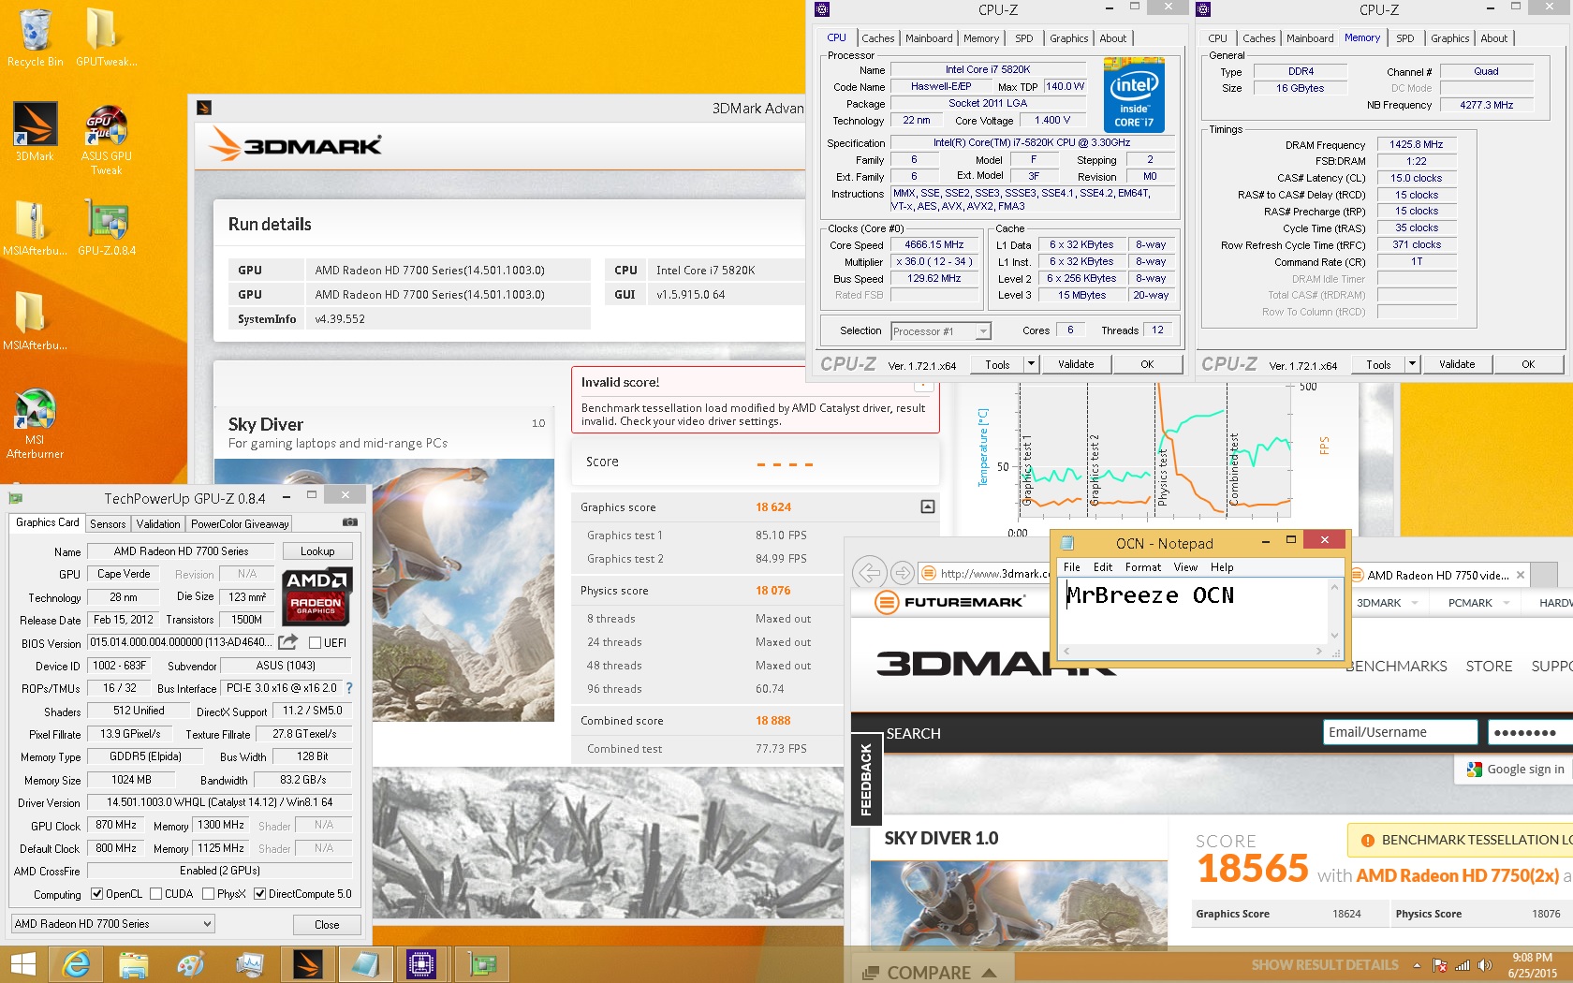The width and height of the screenshot is (1573, 983).
Task: Click SHOW RESULT DETAILS link
Action: [x=1325, y=965]
